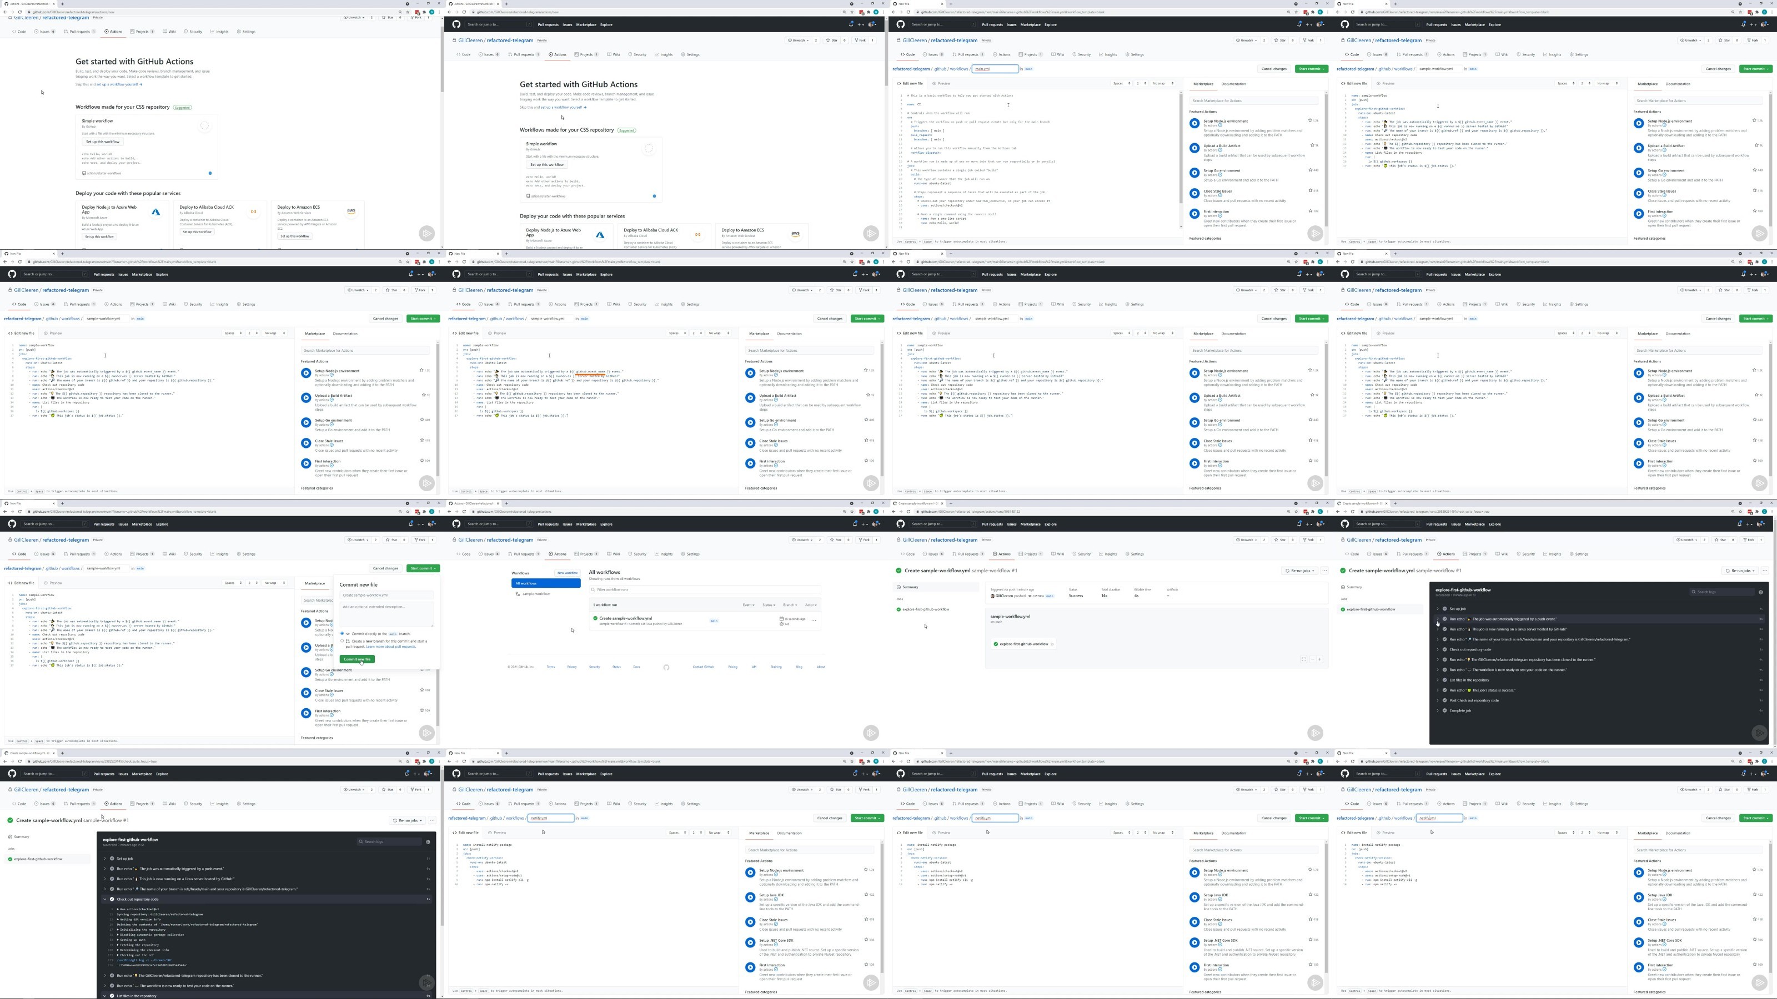
Task: Open the Contact GitHub footer link
Action: click(x=703, y=667)
